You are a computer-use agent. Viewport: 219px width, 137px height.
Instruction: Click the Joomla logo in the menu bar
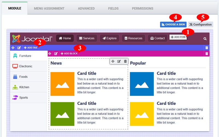point(32,38)
